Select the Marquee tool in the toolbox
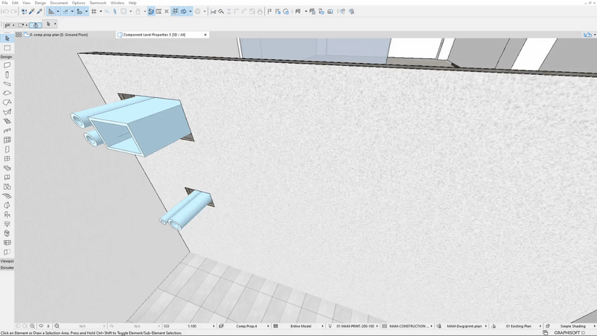 click(x=7, y=48)
